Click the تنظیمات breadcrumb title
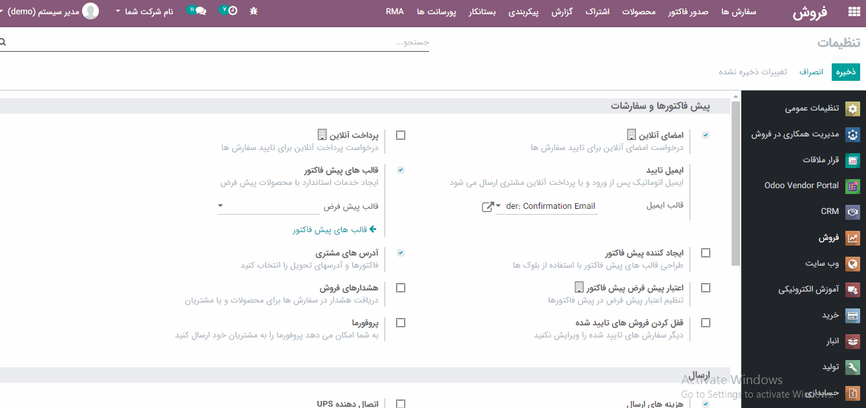This screenshot has width=866, height=408. click(839, 43)
